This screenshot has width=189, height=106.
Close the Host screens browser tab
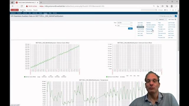click(x=38, y=2)
